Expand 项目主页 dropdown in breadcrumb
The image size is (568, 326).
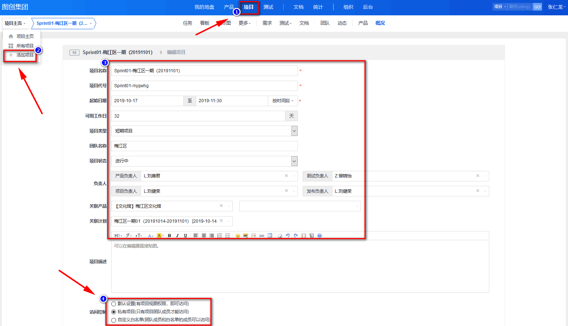pyautogui.click(x=15, y=23)
